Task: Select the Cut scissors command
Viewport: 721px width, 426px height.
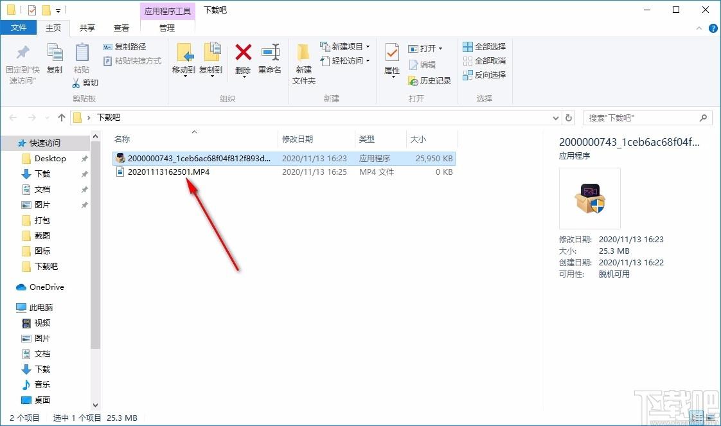Action: pyautogui.click(x=85, y=83)
